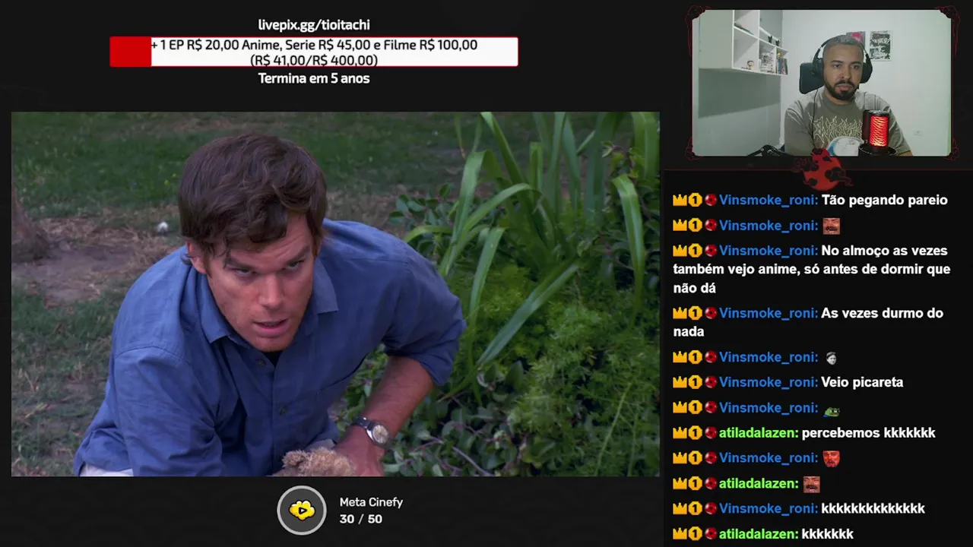The height and width of the screenshot is (547, 973).
Task: Click the 'Tão pegando pareio' chat message
Action: [885, 201]
